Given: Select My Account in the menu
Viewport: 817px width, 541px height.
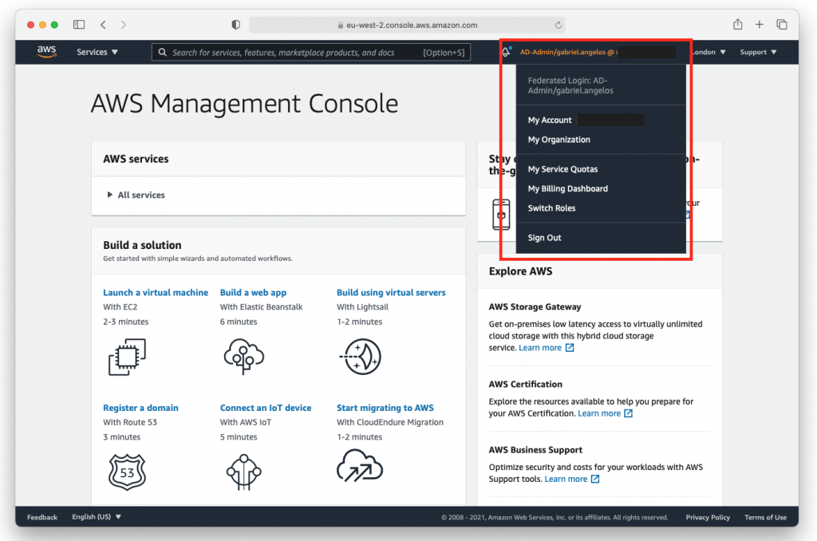Looking at the screenshot, I should 550,120.
